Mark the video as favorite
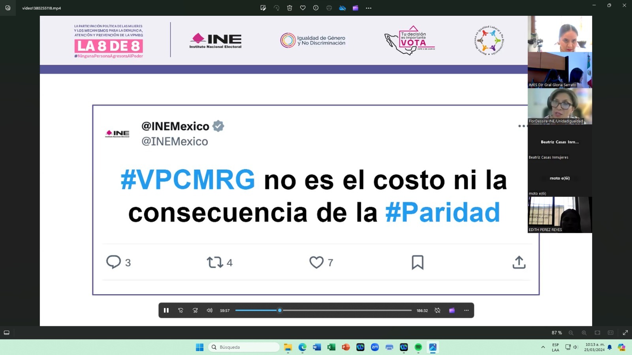Image resolution: width=632 pixels, height=355 pixels. 303,8
